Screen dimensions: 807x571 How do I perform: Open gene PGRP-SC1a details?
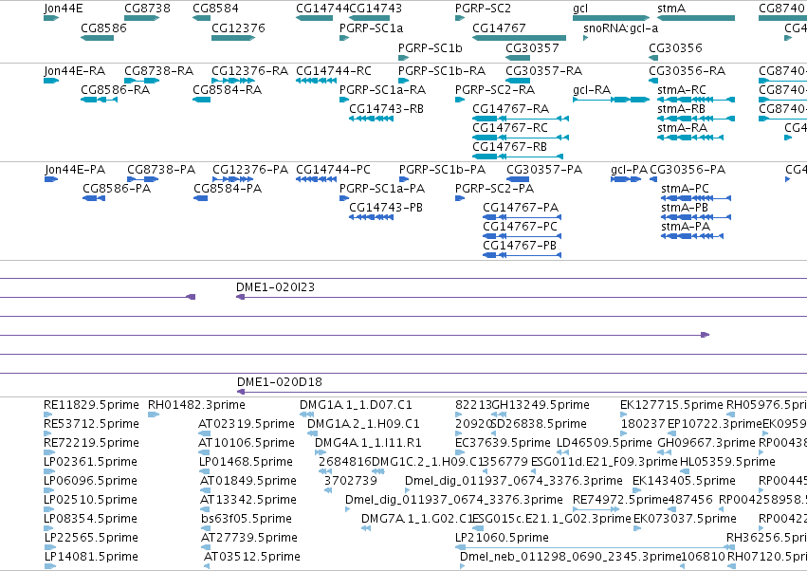pos(371,28)
